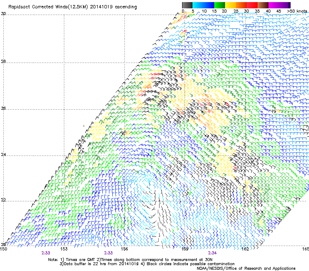Viewport: 309px width, 271px height.
Task: Click the latitude label 22
Action: click(x=3, y=200)
